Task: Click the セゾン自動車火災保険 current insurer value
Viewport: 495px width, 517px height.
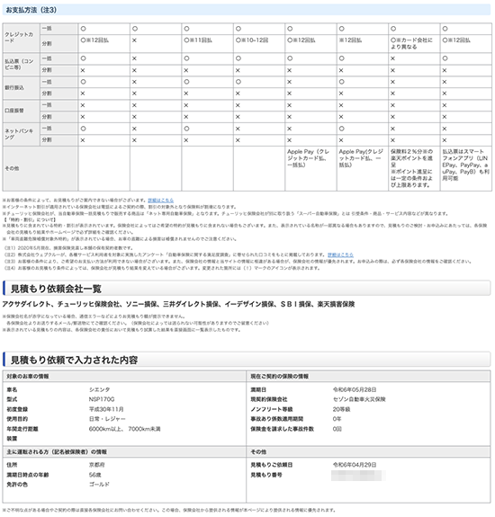Action: tap(359, 399)
